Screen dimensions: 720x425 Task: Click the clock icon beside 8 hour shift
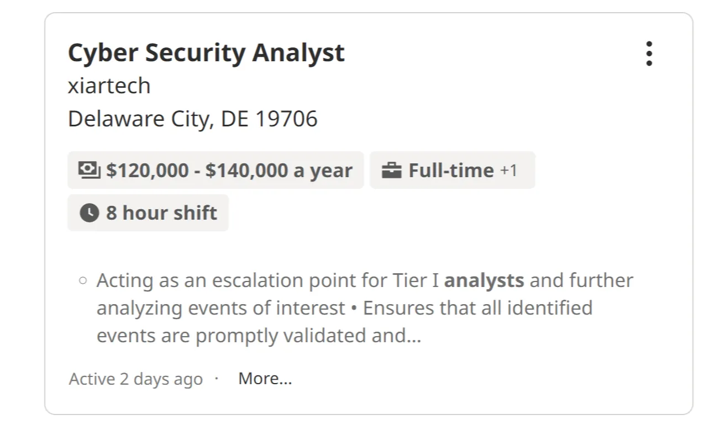[x=89, y=212]
